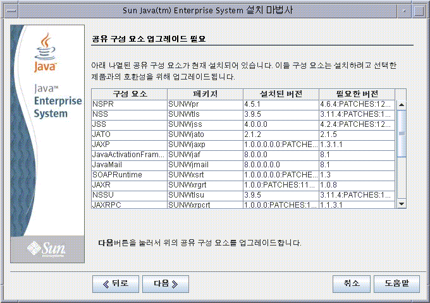Click the SUNWjato package cell
The width and height of the screenshot is (430, 303).
tap(205, 134)
